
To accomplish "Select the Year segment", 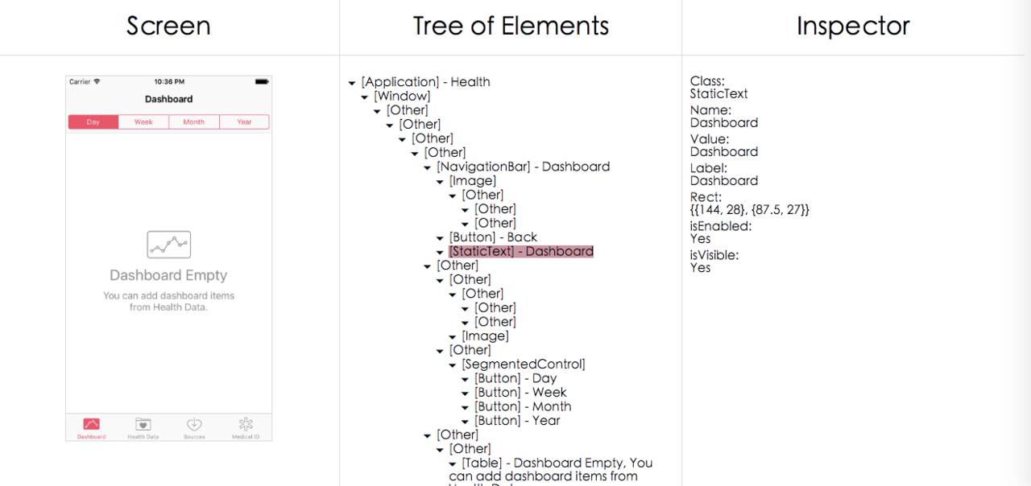I will click(x=244, y=122).
